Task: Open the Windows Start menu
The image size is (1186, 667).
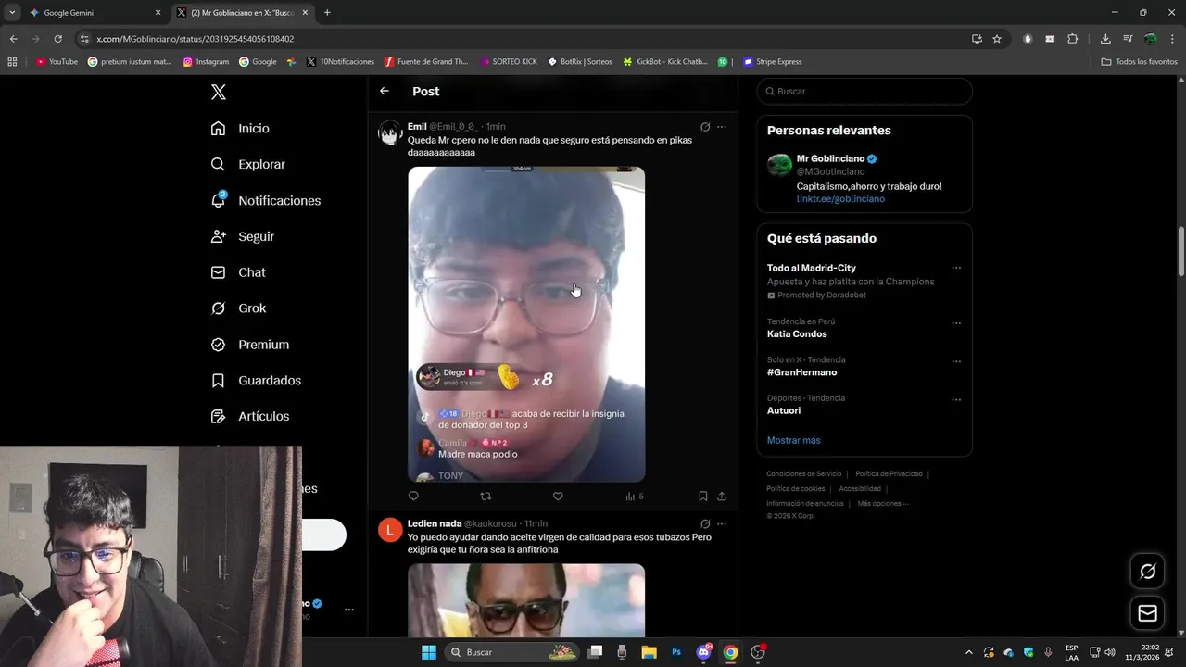Action: 429,652
